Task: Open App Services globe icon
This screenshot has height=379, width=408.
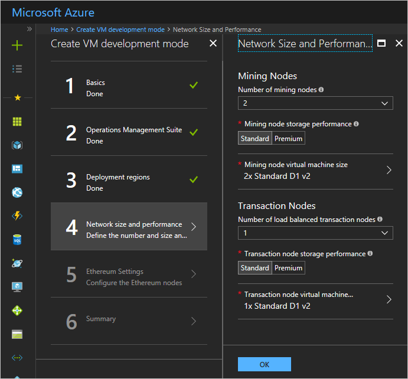Action: (x=17, y=192)
